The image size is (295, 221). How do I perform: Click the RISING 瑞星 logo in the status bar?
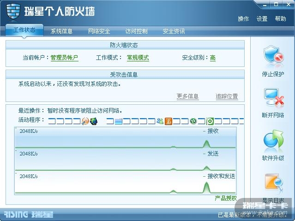click(x=29, y=215)
